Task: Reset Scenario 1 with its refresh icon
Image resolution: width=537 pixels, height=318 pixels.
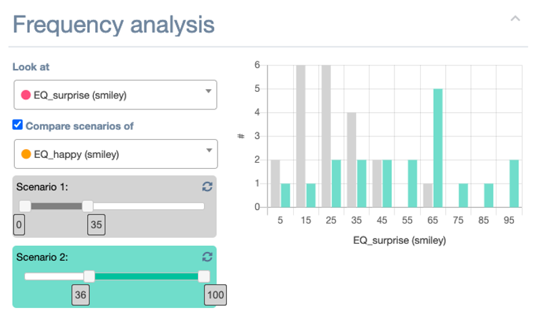Action: pos(207,186)
